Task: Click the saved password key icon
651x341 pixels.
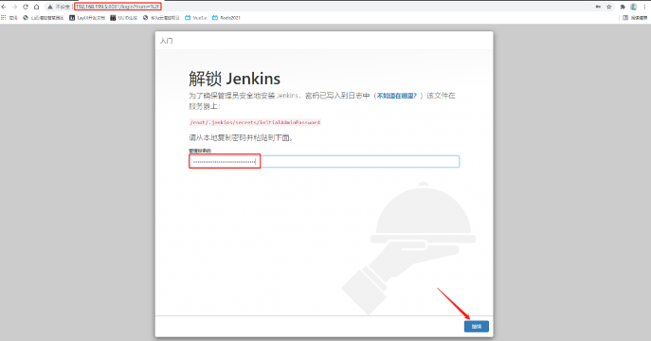Action: click(x=598, y=7)
